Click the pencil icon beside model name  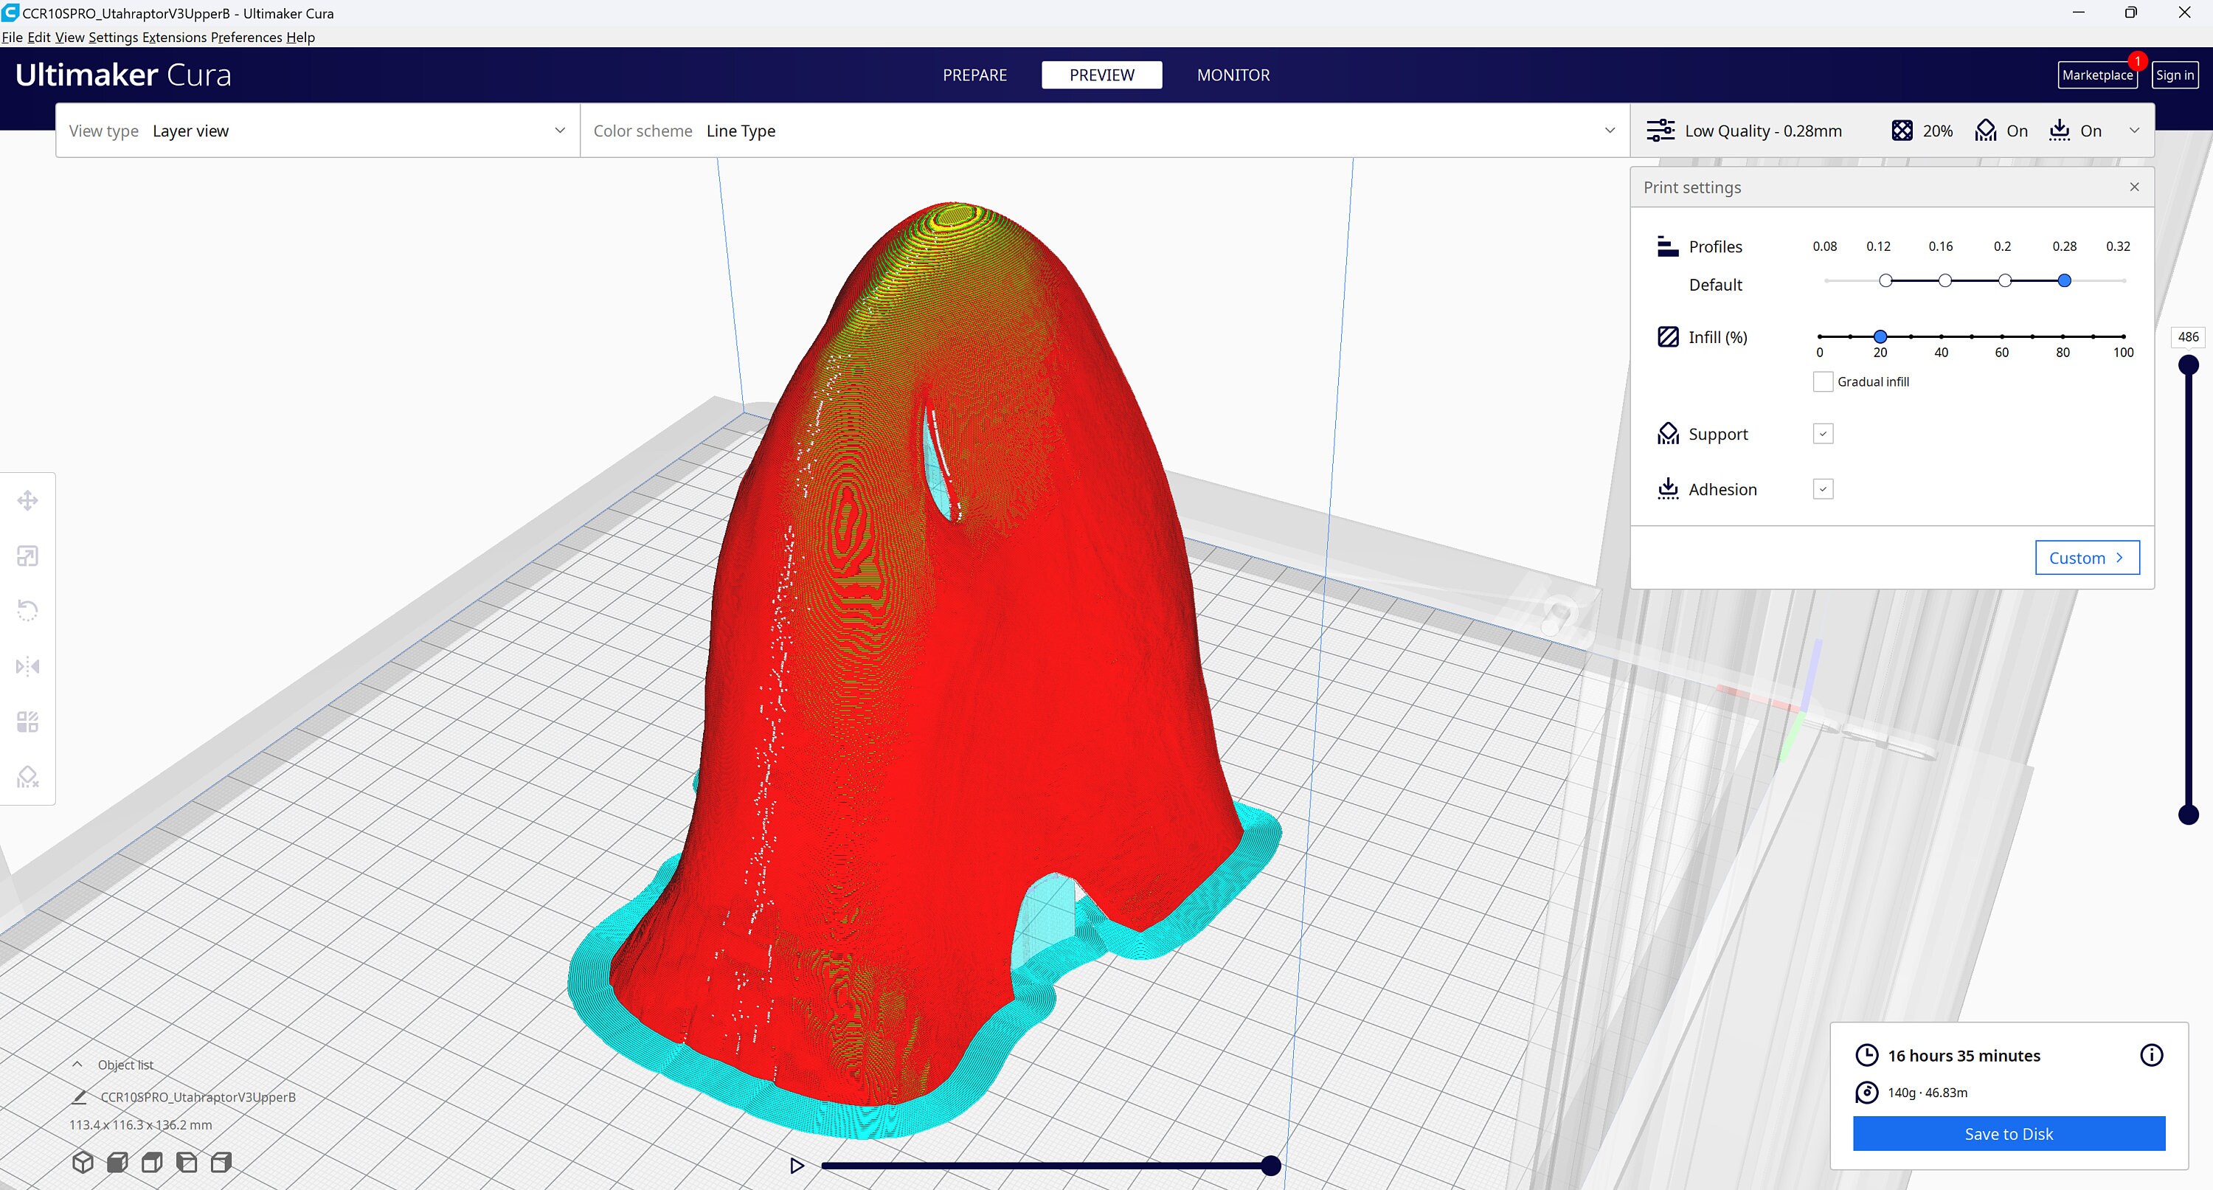click(x=79, y=1097)
